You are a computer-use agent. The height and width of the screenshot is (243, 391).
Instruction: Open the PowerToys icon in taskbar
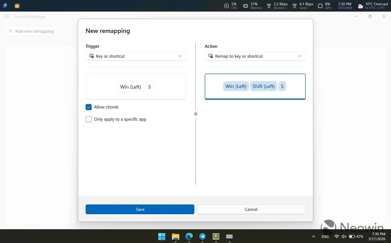(x=216, y=236)
